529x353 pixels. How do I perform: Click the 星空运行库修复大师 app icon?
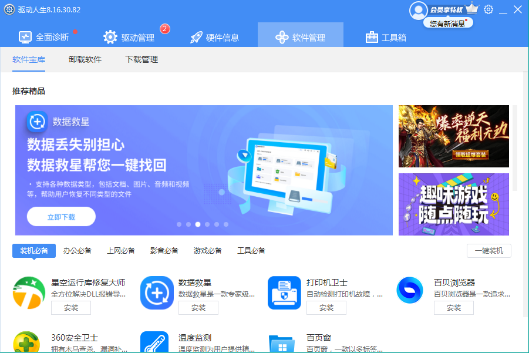click(x=29, y=293)
